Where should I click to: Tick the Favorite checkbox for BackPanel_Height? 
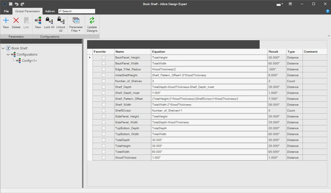(103, 57)
